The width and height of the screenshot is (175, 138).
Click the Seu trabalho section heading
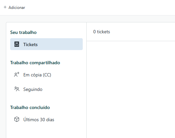coord(23,32)
